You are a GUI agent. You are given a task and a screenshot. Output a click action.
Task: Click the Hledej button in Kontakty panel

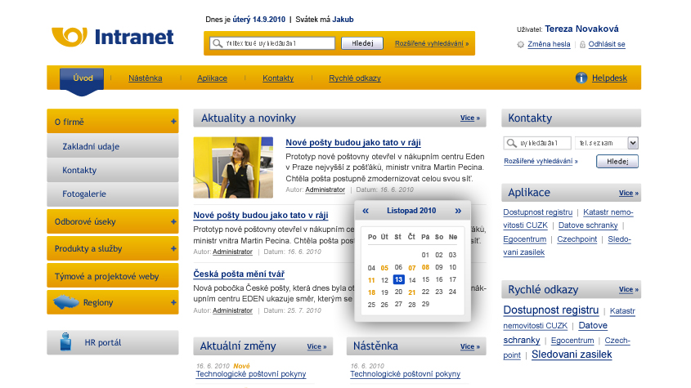[x=617, y=162]
